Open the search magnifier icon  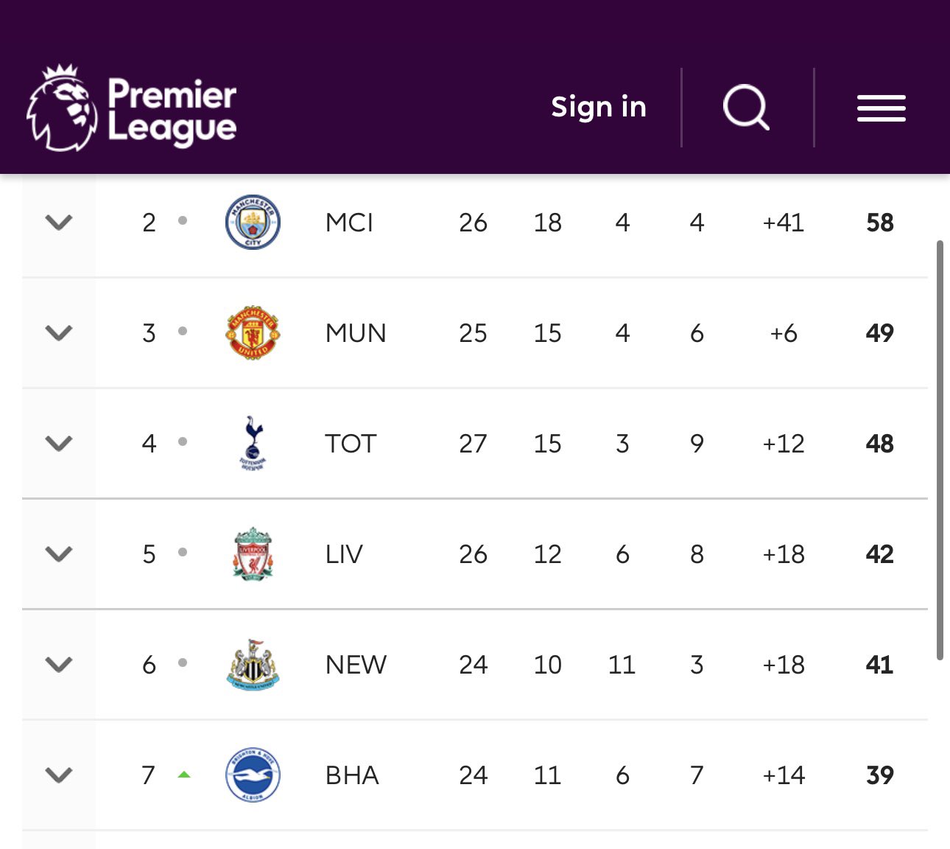tap(747, 108)
